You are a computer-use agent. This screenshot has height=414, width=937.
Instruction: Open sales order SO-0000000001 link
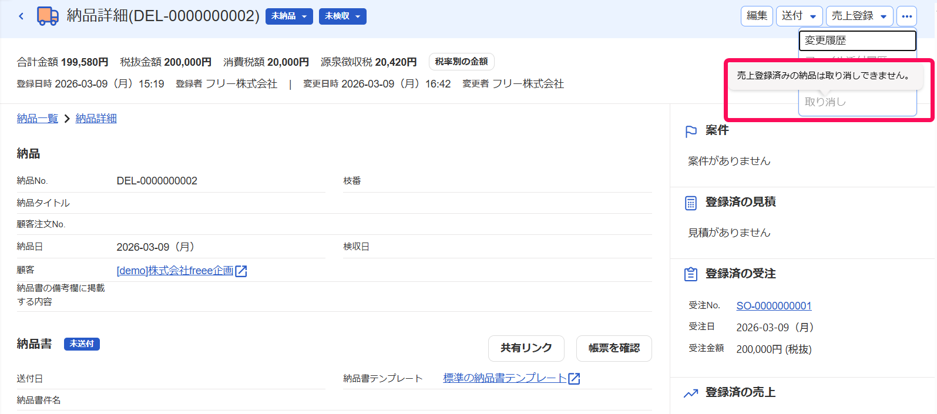click(774, 306)
